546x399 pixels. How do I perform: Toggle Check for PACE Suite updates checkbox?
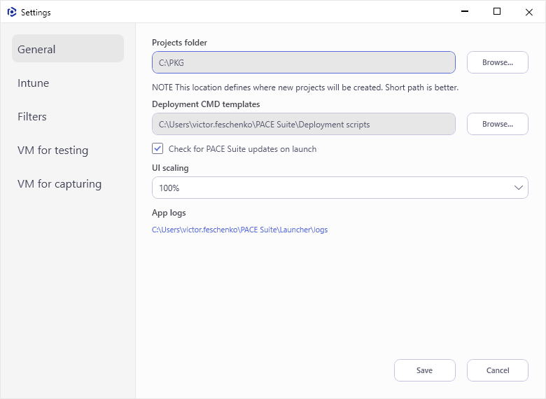(157, 148)
